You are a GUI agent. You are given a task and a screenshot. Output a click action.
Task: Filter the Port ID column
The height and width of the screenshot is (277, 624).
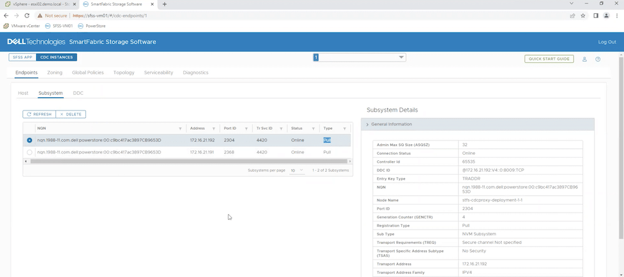pyautogui.click(x=246, y=129)
